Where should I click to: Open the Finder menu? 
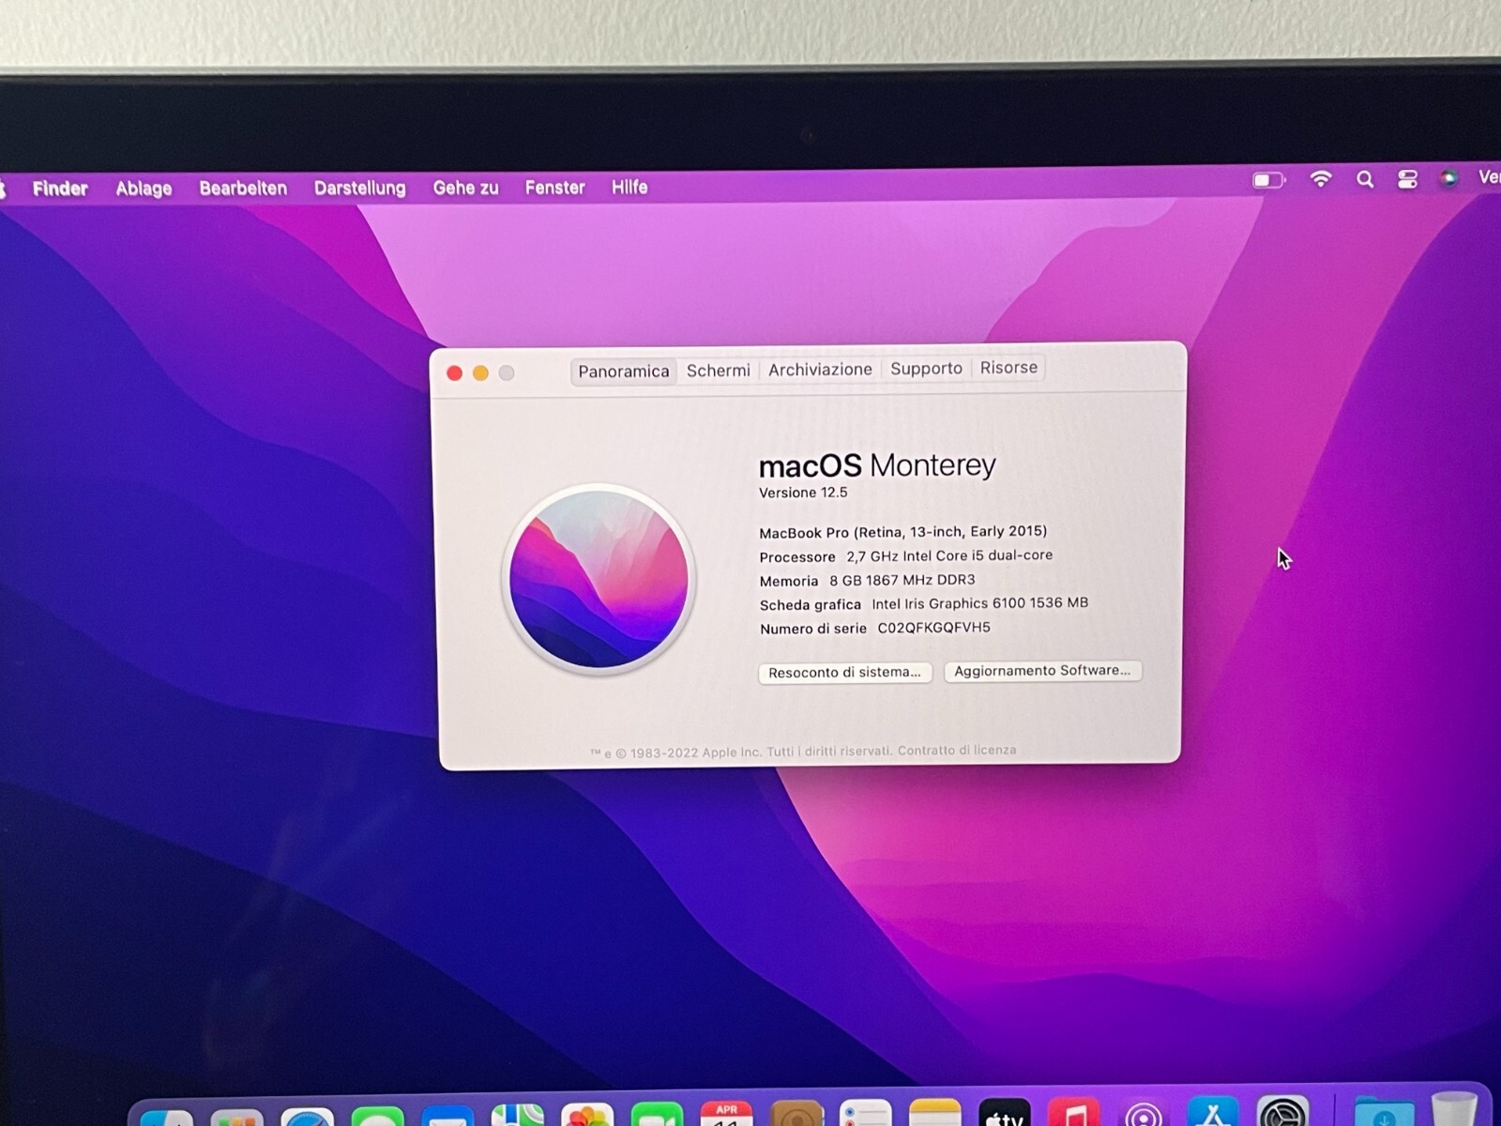click(60, 189)
